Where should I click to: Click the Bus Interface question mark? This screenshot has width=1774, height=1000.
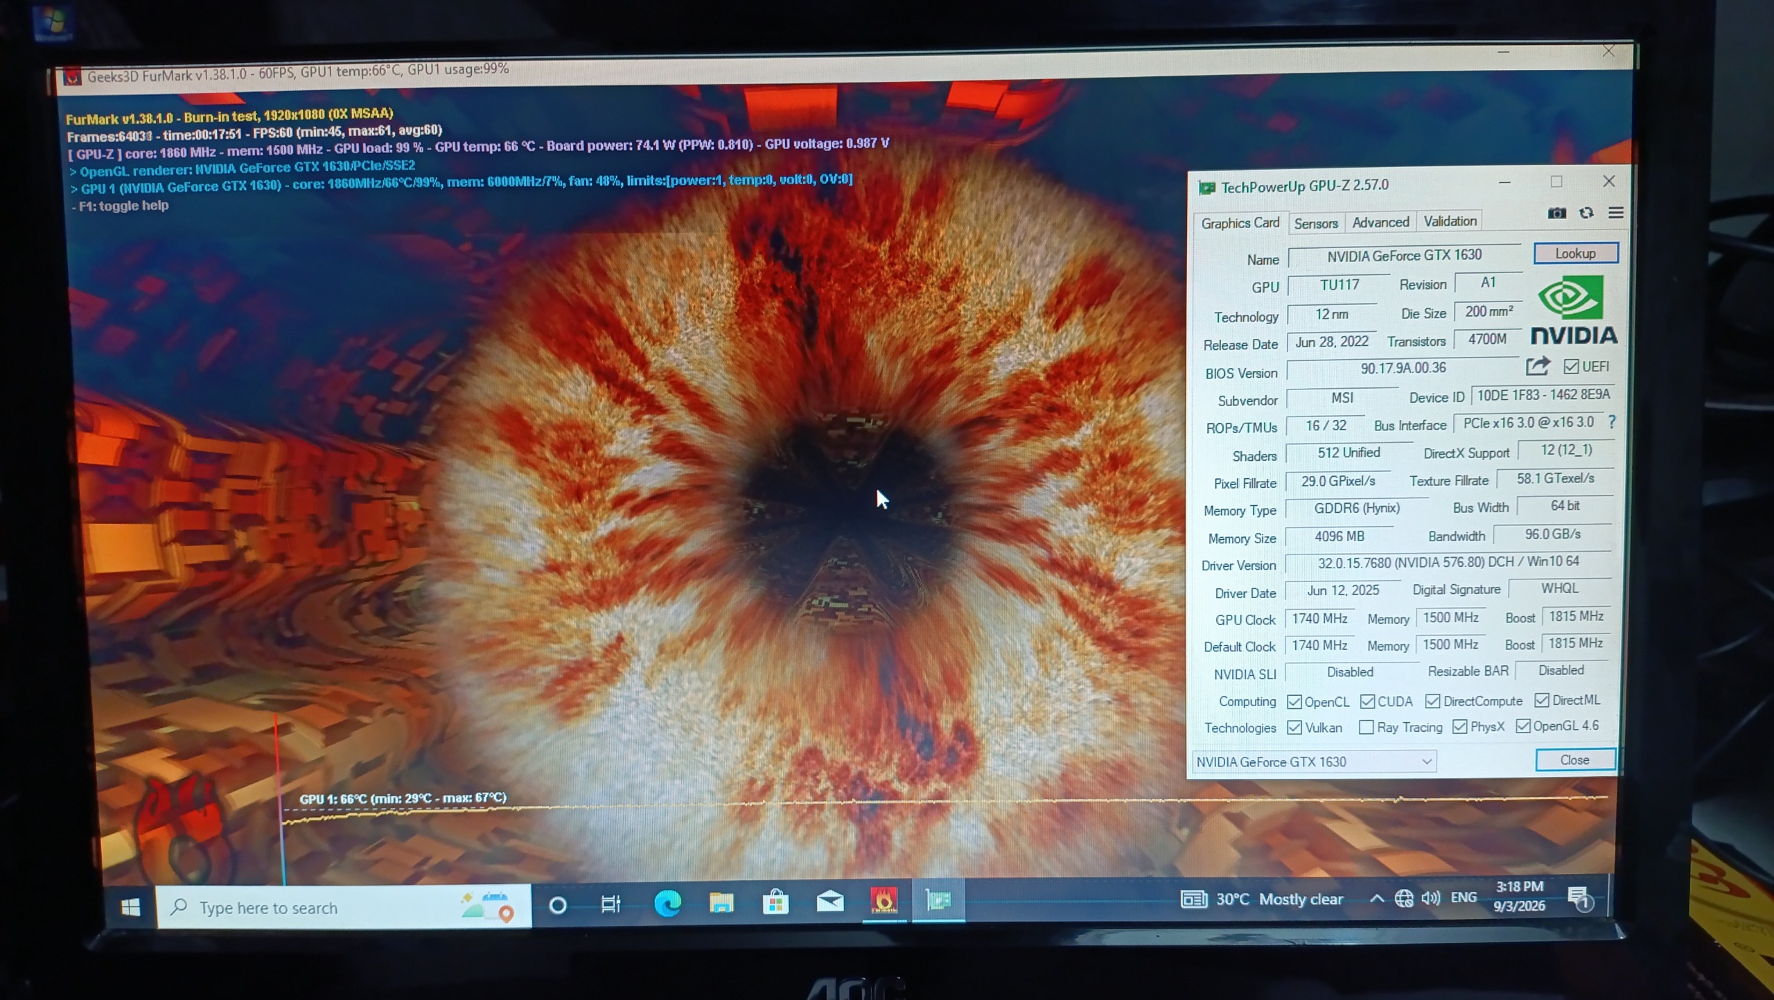click(x=1612, y=422)
